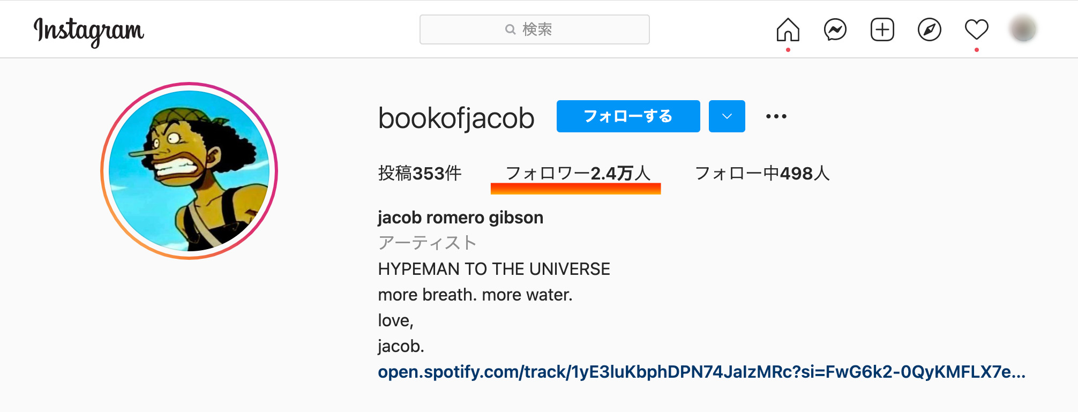
Task: Click the Instagram wordmark logo
Action: 89,31
